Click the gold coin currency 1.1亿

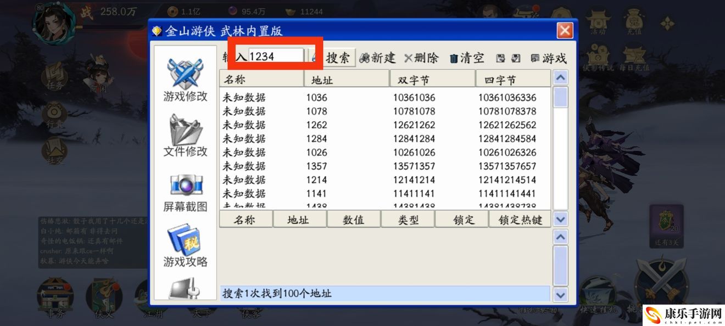coord(183,11)
